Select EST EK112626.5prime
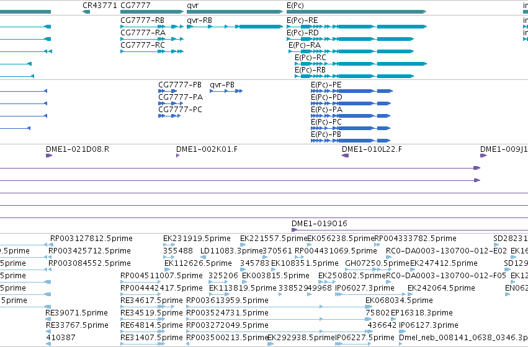This screenshot has height=347, width=528. (x=198, y=263)
